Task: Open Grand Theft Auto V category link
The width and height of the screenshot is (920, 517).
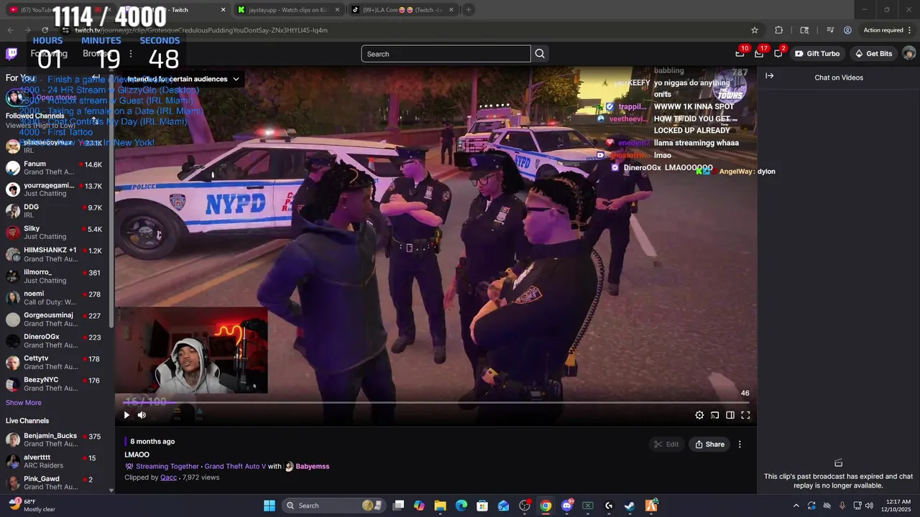Action: pyautogui.click(x=235, y=467)
